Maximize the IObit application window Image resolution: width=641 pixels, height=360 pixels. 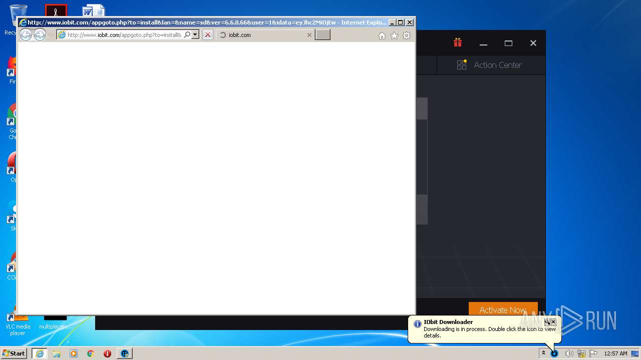tap(508, 43)
